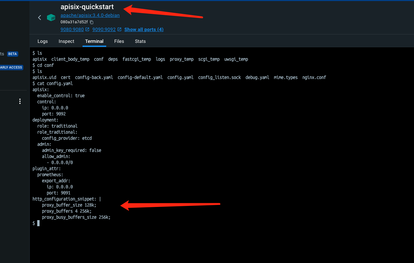Click the container ID text 080a31a7d52f
This screenshot has height=263, width=414.
point(74,22)
